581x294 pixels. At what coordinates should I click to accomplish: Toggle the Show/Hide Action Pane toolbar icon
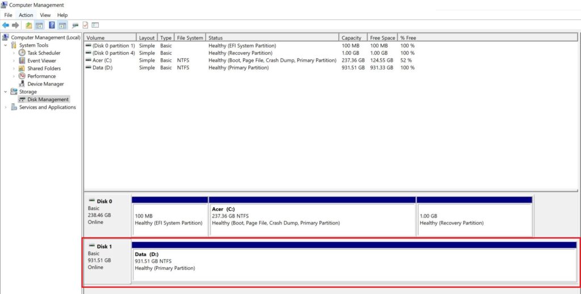click(62, 25)
